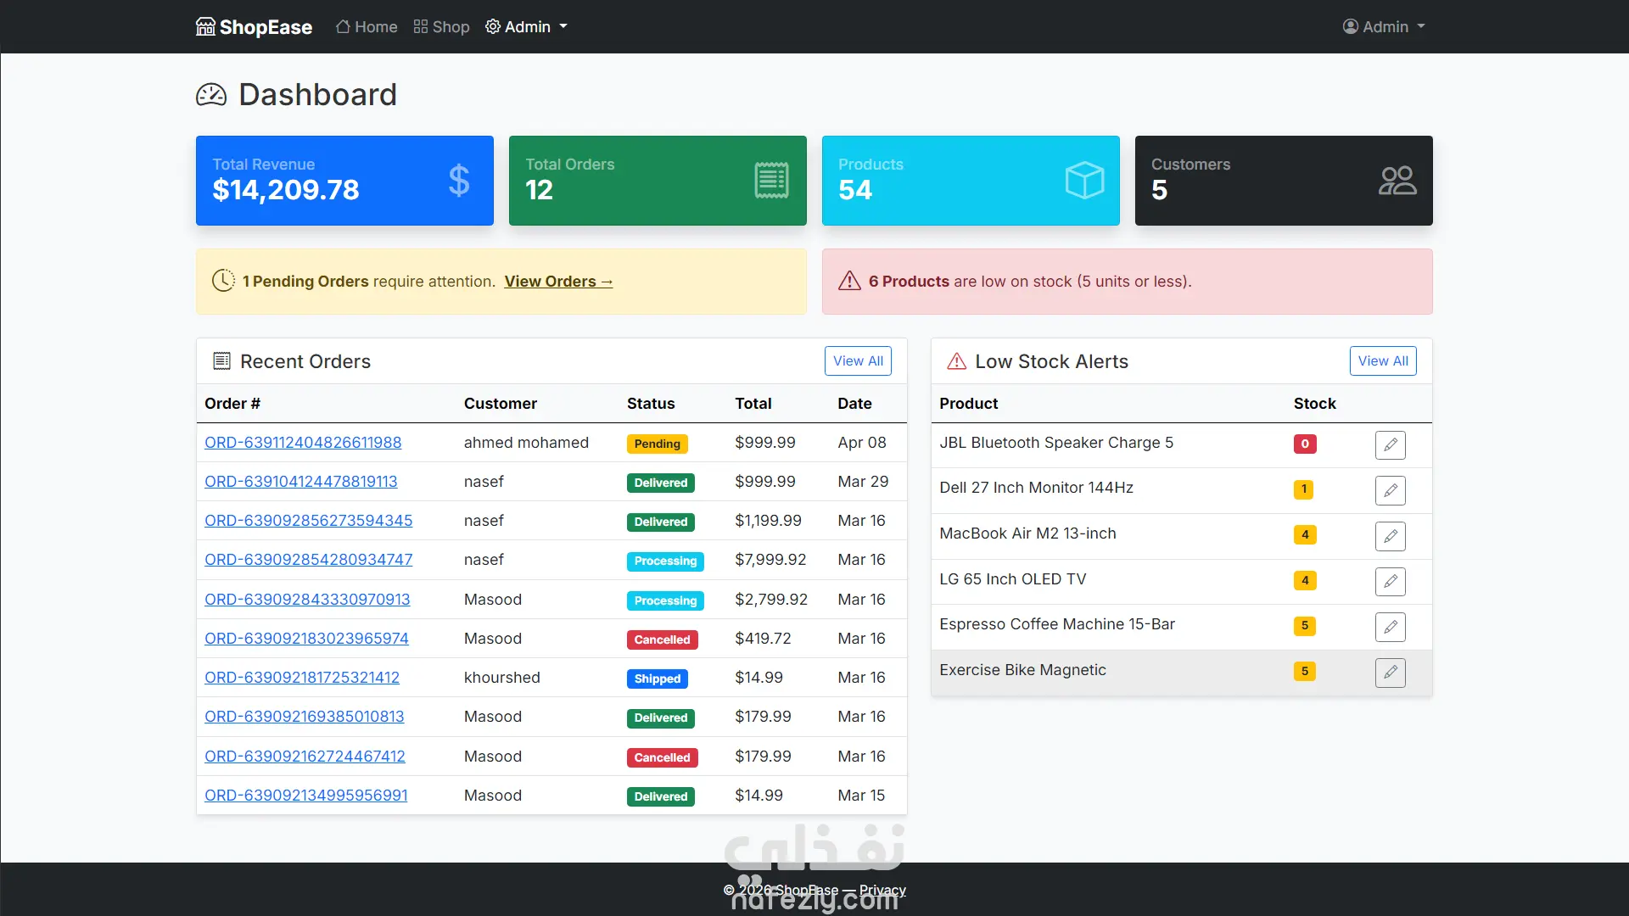
Task: Open the Admin navigation dropdown menu
Action: coord(526,27)
